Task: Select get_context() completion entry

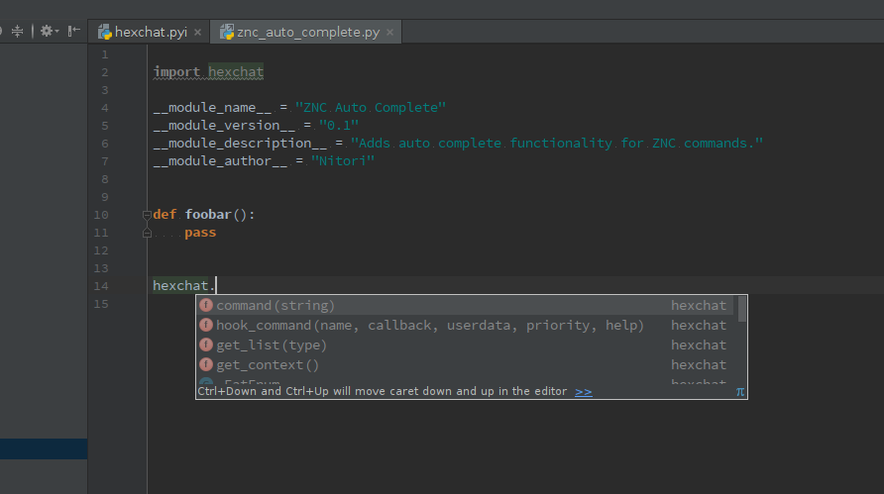Action: 268,365
